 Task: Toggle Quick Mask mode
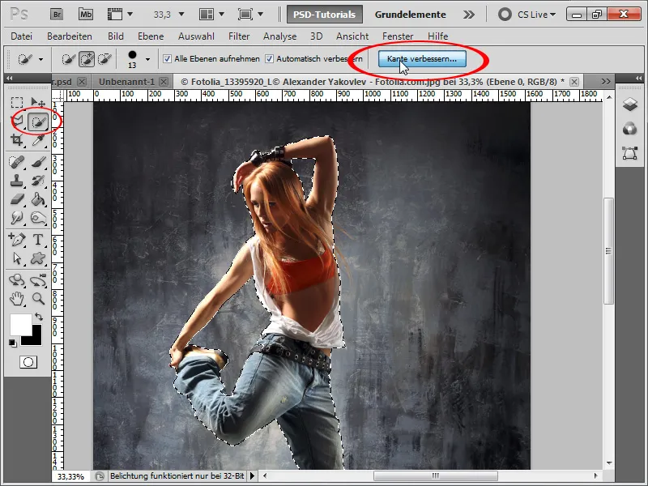[x=28, y=362]
